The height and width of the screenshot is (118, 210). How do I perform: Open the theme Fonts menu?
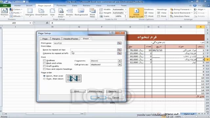[x=15, y=13]
